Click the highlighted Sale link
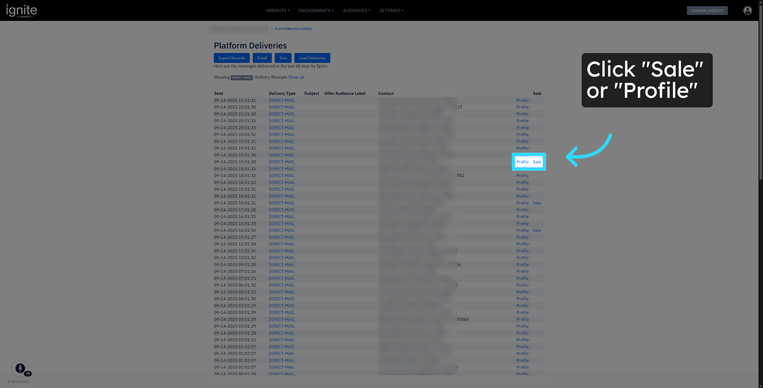The width and height of the screenshot is (763, 388). (x=537, y=162)
